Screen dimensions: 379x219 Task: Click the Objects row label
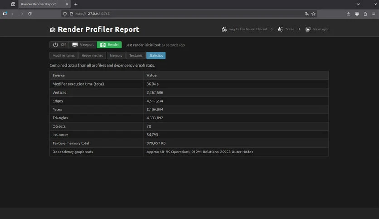point(59,126)
